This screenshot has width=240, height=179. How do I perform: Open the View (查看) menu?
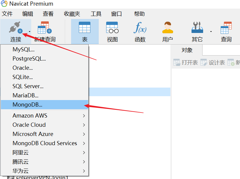(48, 14)
